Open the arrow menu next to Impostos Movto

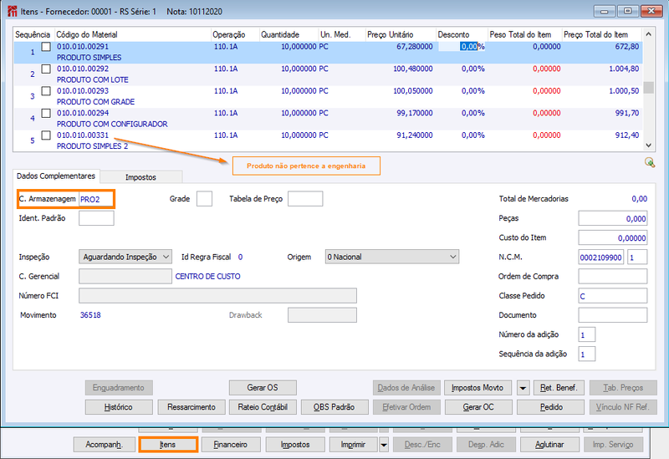pyautogui.click(x=523, y=388)
